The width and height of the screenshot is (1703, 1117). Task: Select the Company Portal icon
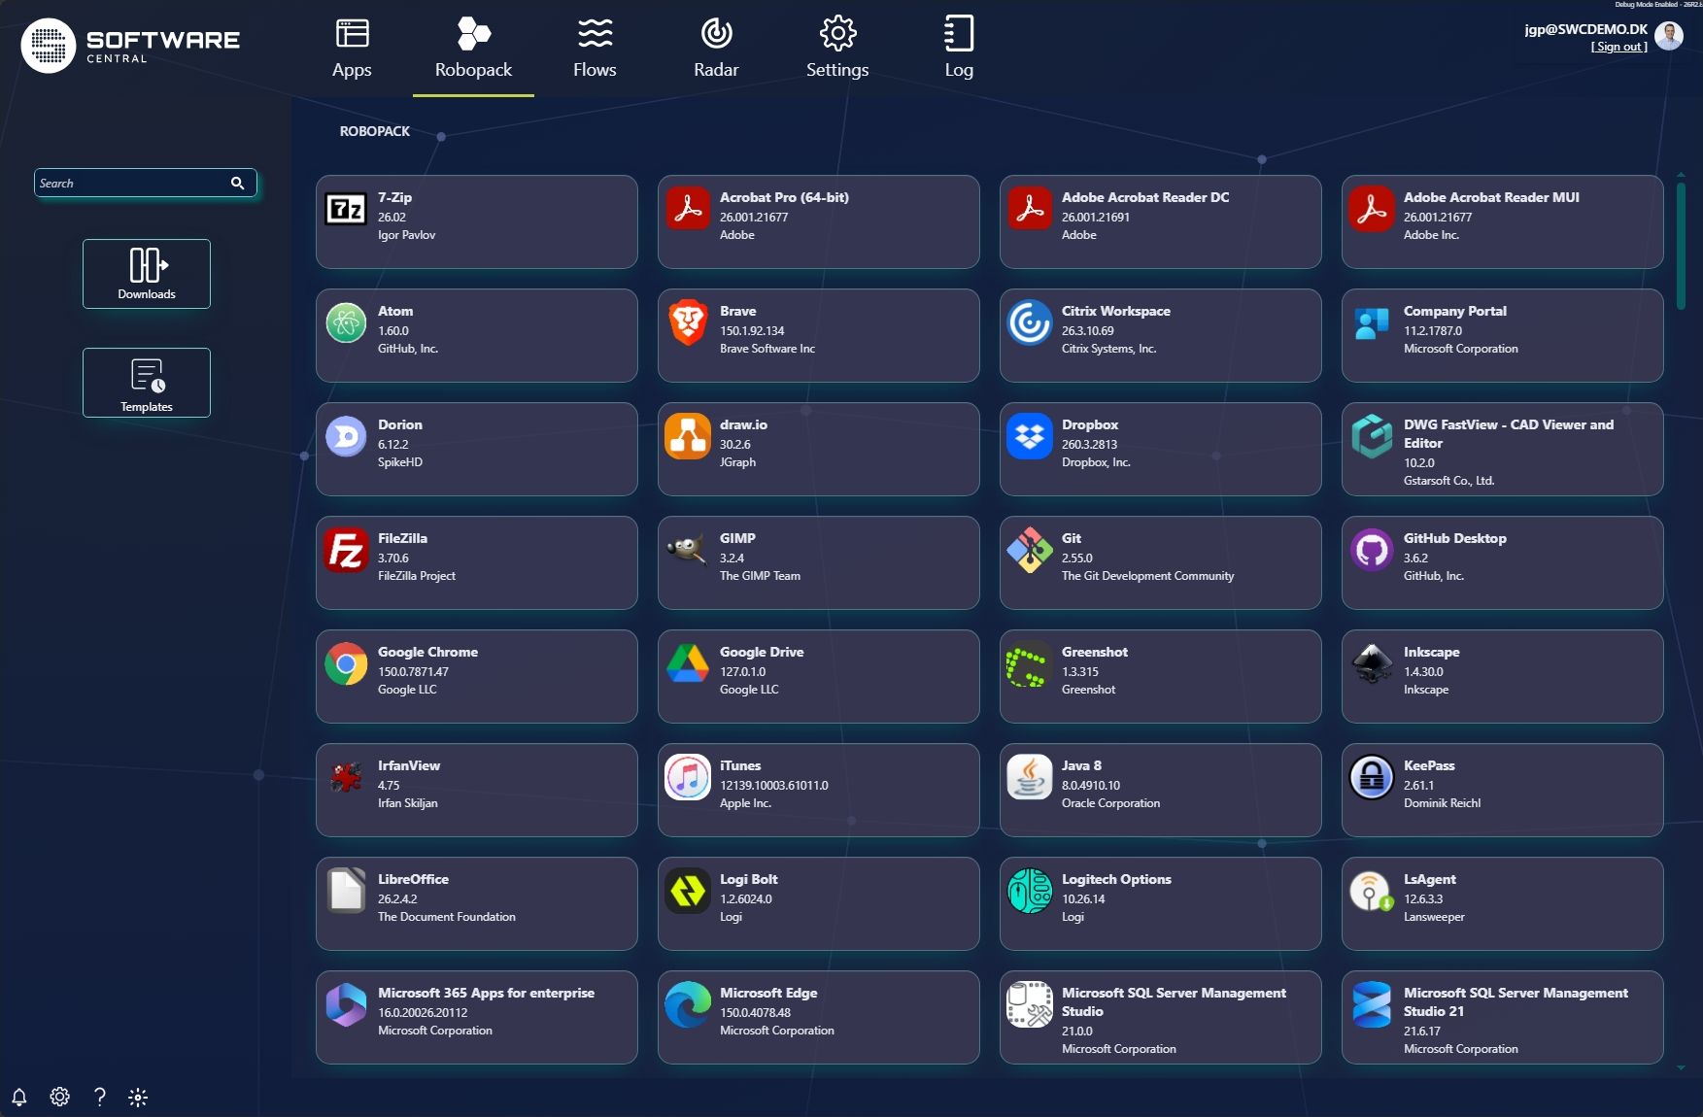pyautogui.click(x=1372, y=322)
